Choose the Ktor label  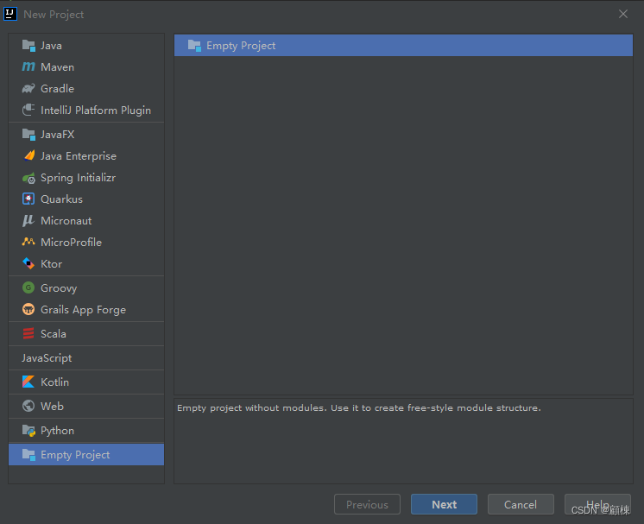click(51, 263)
